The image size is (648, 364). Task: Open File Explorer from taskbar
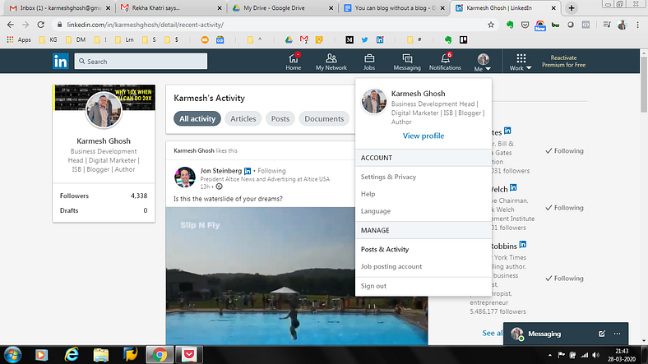[101, 355]
